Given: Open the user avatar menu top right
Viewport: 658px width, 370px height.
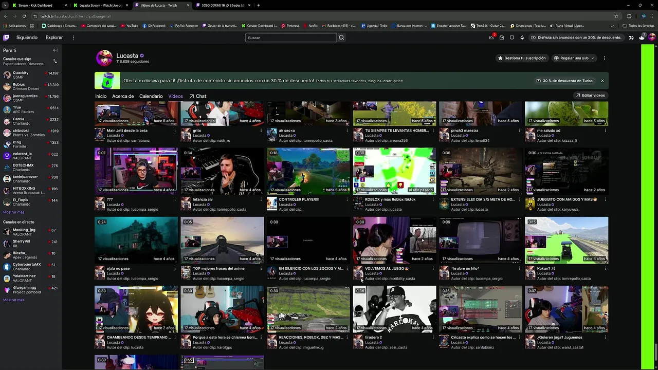Looking at the screenshot, I should tap(652, 38).
